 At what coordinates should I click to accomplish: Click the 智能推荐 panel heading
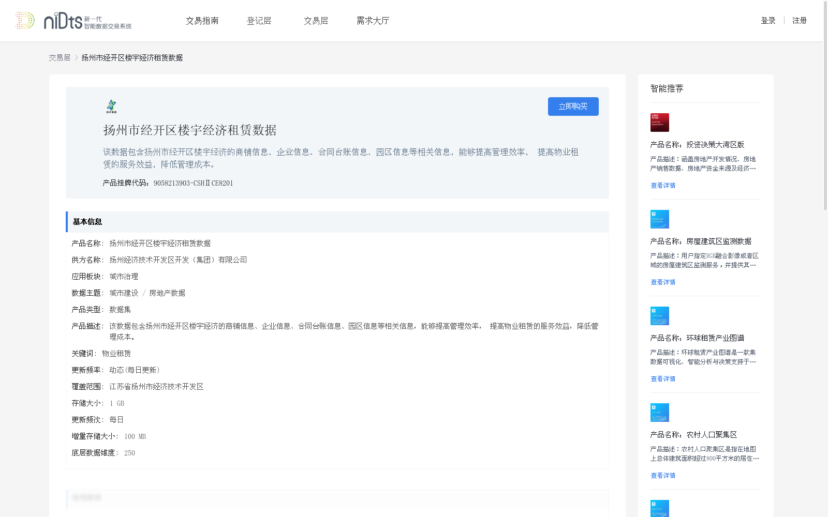click(667, 88)
